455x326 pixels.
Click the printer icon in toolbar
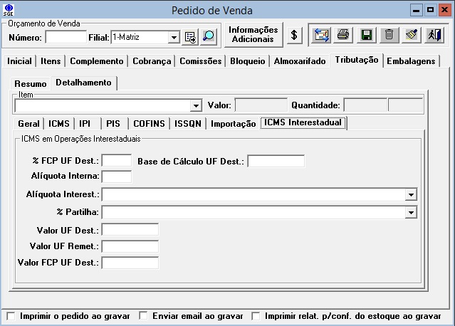tap(343, 34)
